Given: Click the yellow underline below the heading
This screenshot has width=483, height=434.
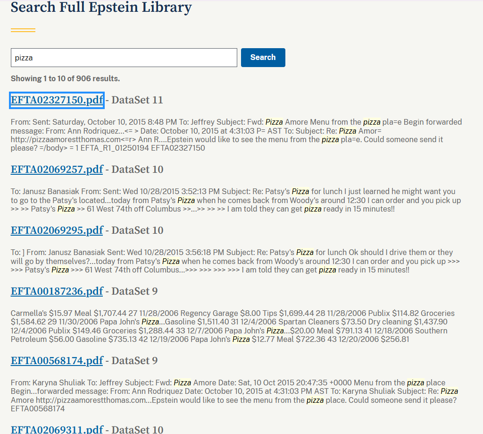Looking at the screenshot, I should point(23,31).
